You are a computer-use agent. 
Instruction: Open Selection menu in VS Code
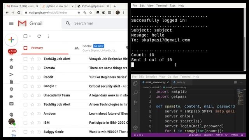pyautogui.click(x=151, y=77)
